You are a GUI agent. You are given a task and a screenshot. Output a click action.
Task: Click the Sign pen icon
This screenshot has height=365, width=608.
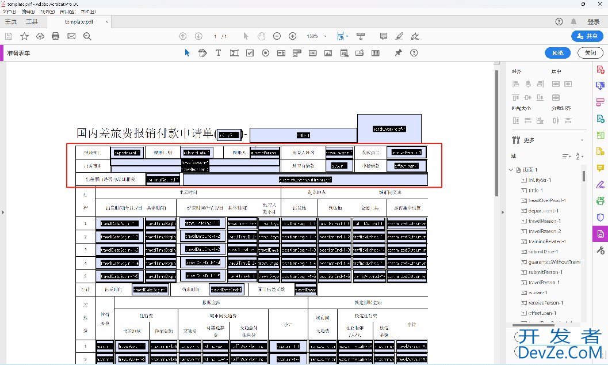[x=415, y=36]
